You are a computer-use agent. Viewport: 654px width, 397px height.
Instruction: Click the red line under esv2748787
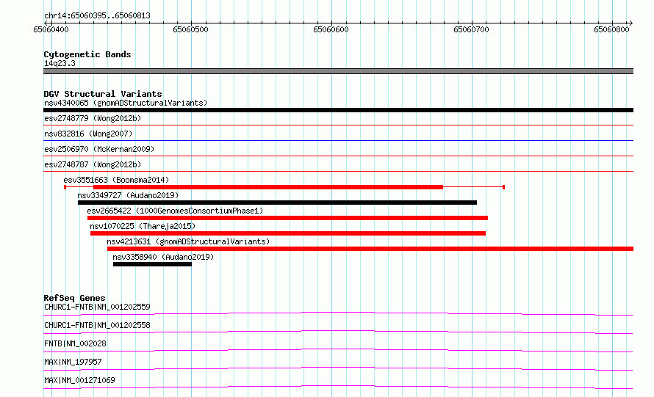pyautogui.click(x=338, y=171)
